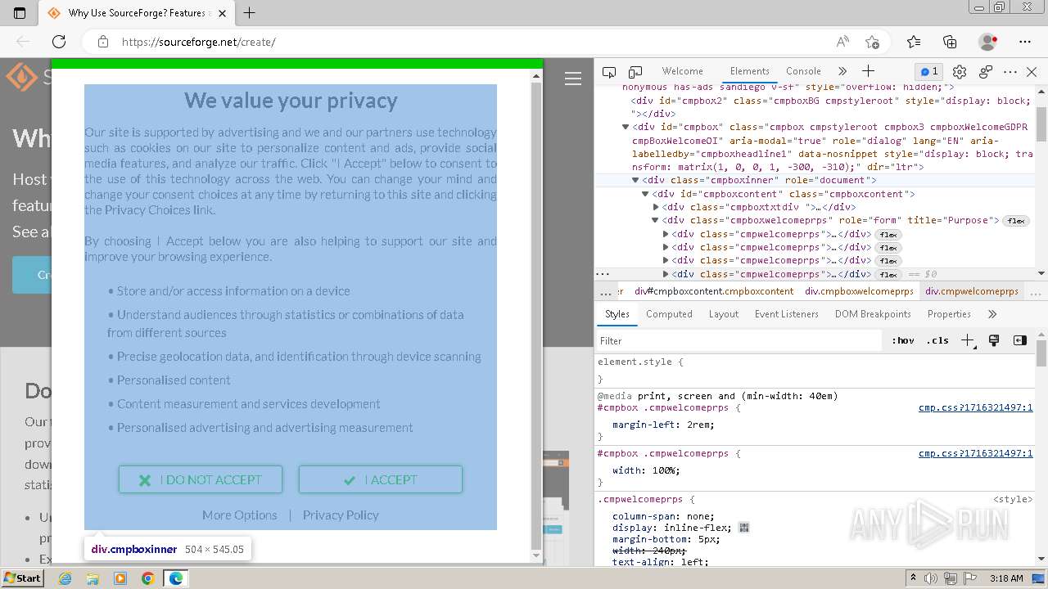Open DevTools settings gear
This screenshot has height=589, width=1048.
960,72
